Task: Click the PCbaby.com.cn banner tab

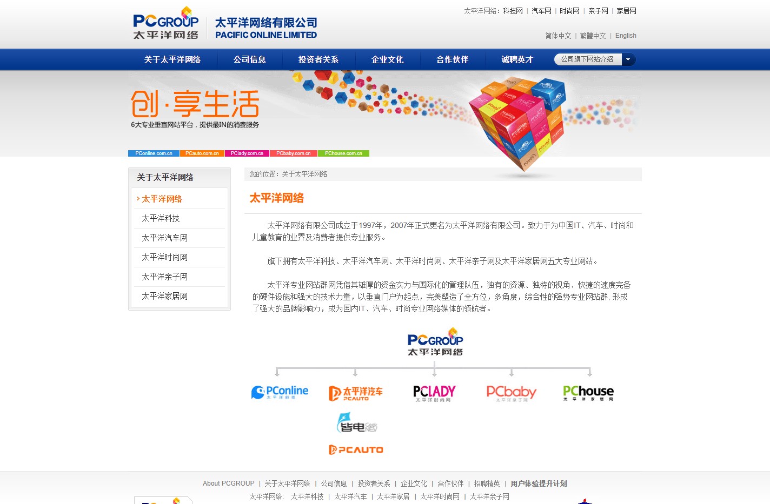Action: [x=294, y=153]
